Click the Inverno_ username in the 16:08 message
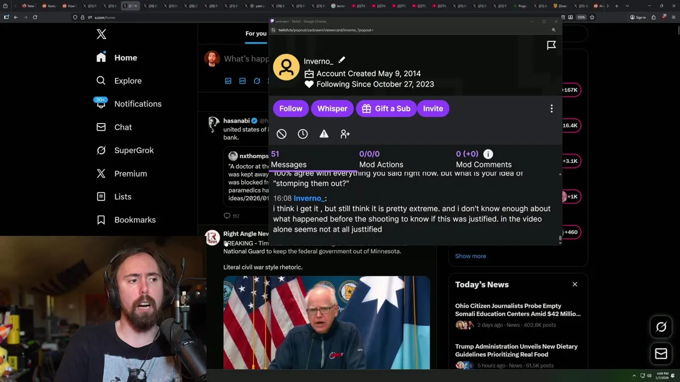680x382 pixels. (x=309, y=198)
